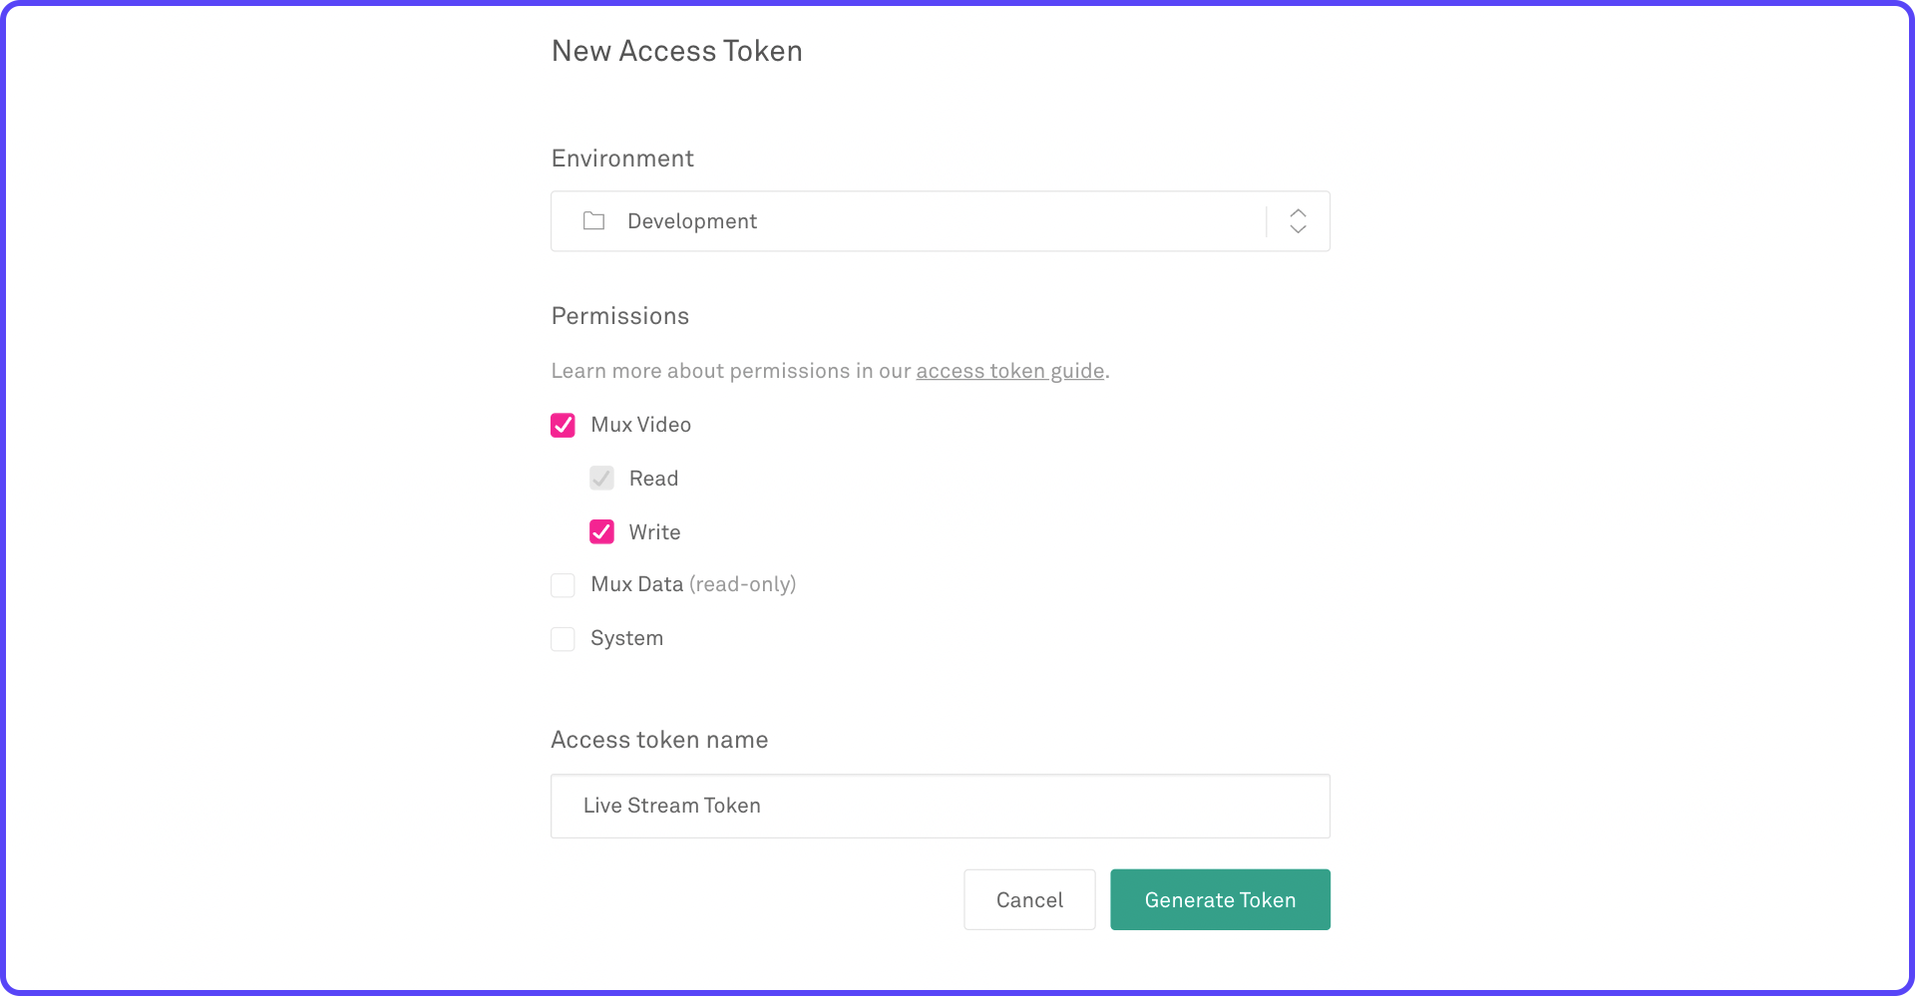Click the grayed checkmark on Read permission
Image resolution: width=1915 pixels, height=997 pixels.
pyautogui.click(x=601, y=478)
